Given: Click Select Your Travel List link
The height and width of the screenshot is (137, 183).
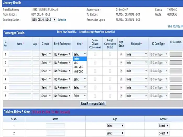Looking at the screenshot, I should 66,32.
